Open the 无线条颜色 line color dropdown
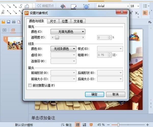 tap(63, 49)
